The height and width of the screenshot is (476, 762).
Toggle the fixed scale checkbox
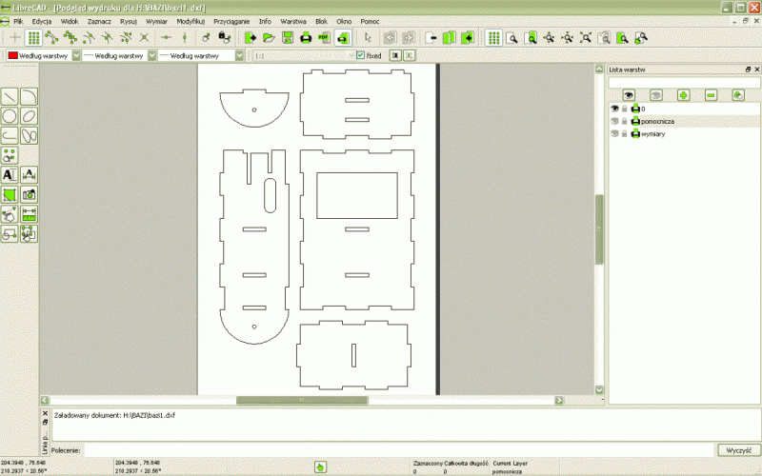(348, 56)
